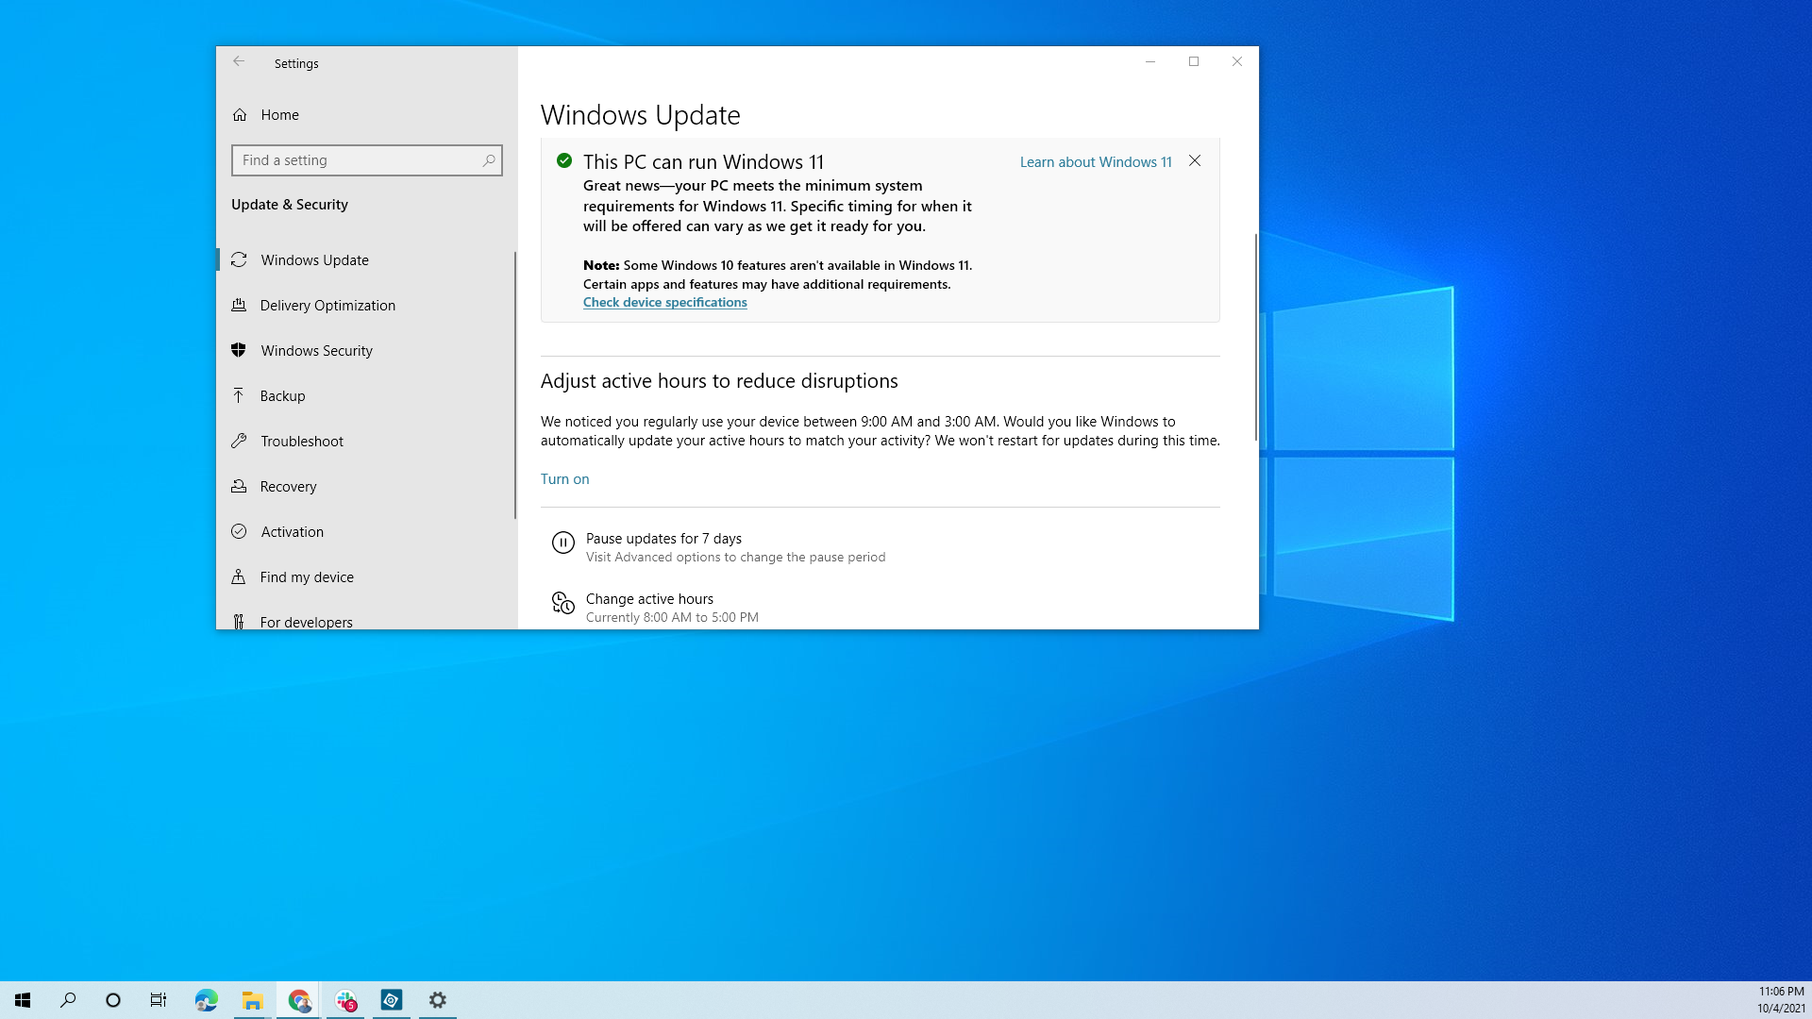Image resolution: width=1812 pixels, height=1019 pixels.
Task: Expand Pause updates for 7 days option
Action: (663, 538)
